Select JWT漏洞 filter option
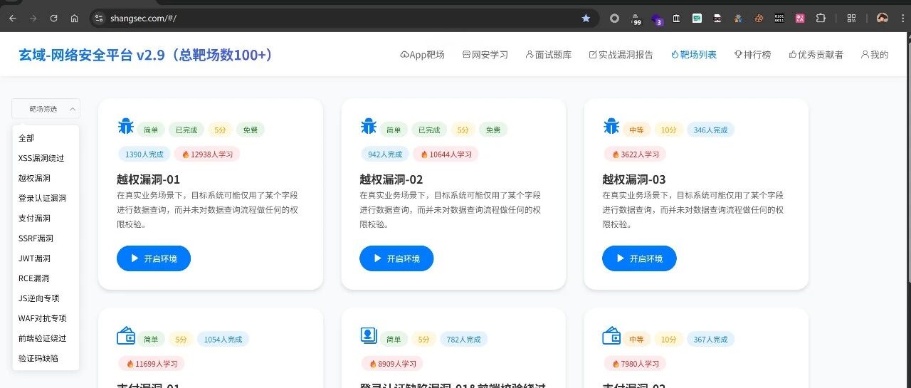 (x=46, y=258)
